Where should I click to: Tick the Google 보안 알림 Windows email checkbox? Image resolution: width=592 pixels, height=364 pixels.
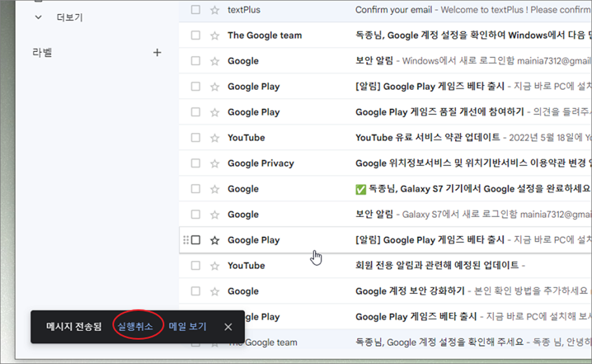pyautogui.click(x=196, y=61)
